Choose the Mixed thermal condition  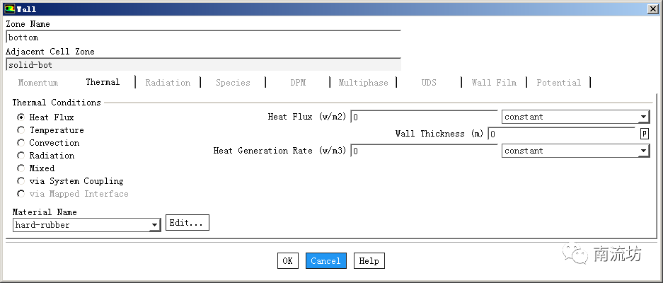coord(21,168)
